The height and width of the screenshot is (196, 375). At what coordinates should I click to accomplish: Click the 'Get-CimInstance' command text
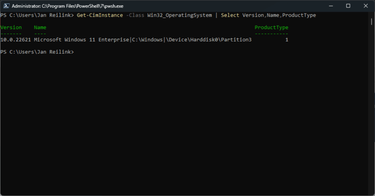tap(100, 15)
